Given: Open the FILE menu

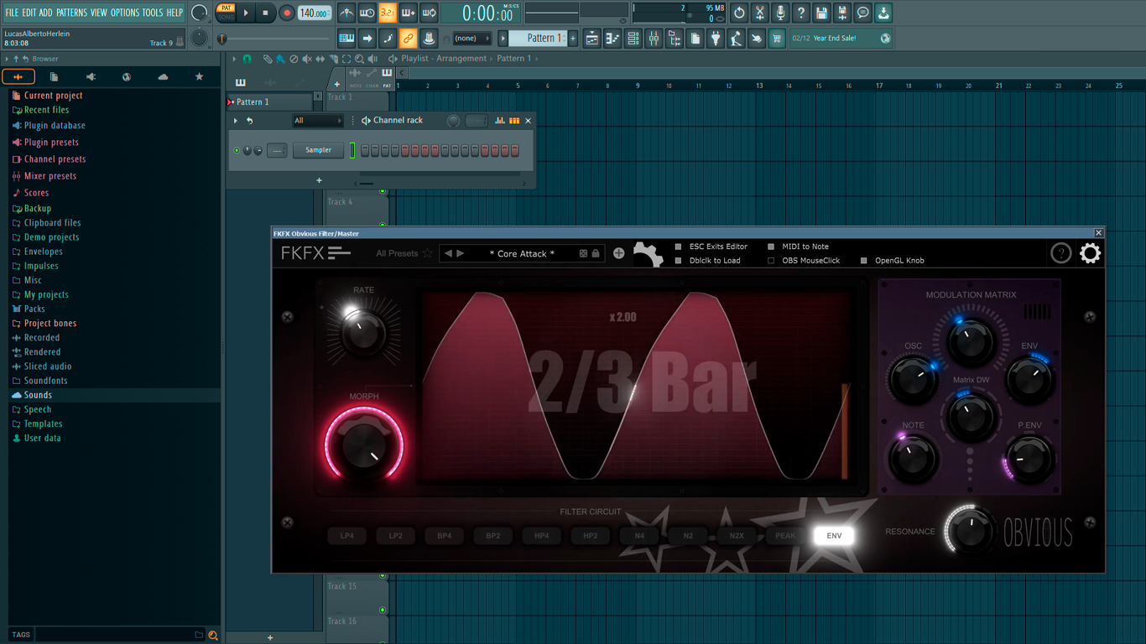Looking at the screenshot, I should coord(12,13).
